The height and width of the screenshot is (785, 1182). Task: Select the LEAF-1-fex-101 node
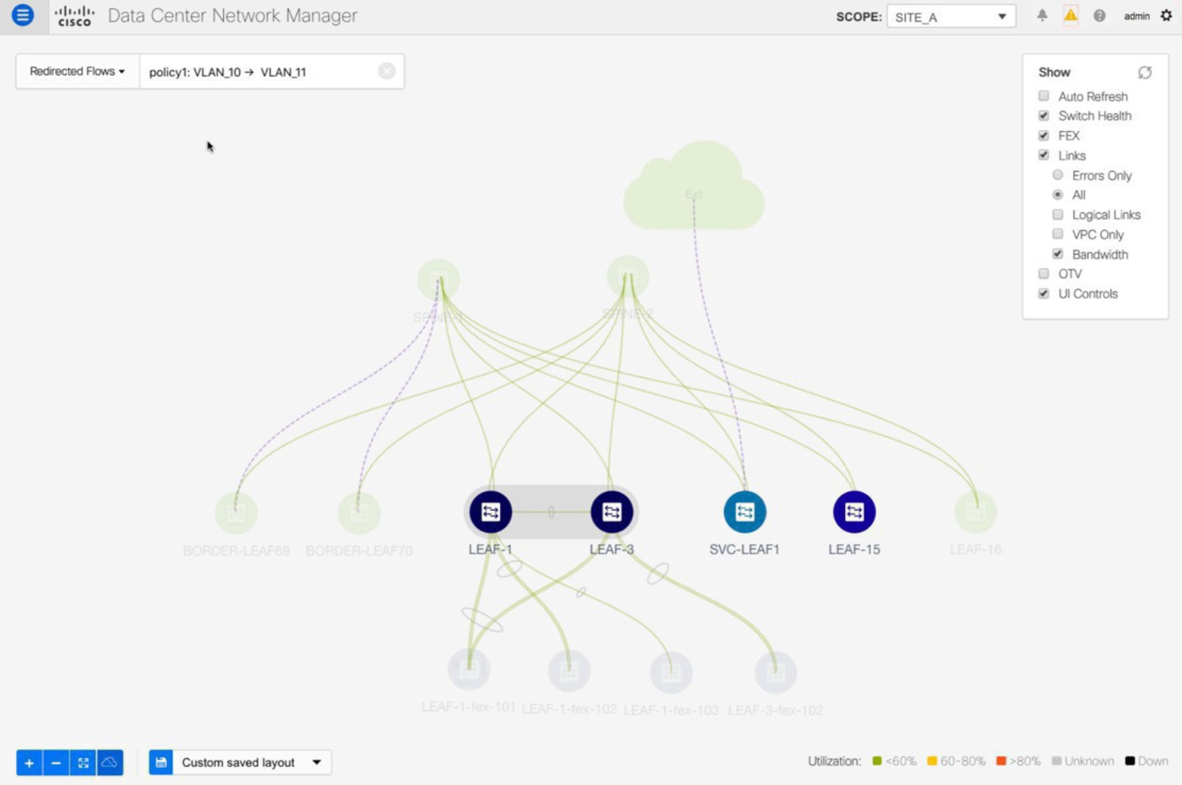click(469, 670)
